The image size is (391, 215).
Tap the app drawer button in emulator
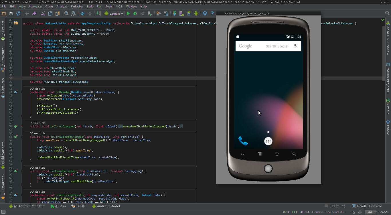268,141
